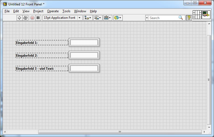Click the search magnifier icon
Image resolution: width=214 pixels, height=137 pixels.
coord(181,18)
